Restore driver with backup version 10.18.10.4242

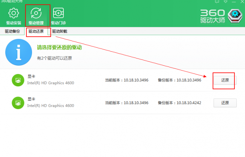[225, 103]
